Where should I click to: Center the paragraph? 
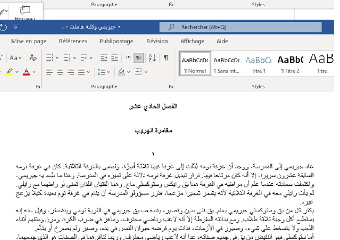coord(60,72)
